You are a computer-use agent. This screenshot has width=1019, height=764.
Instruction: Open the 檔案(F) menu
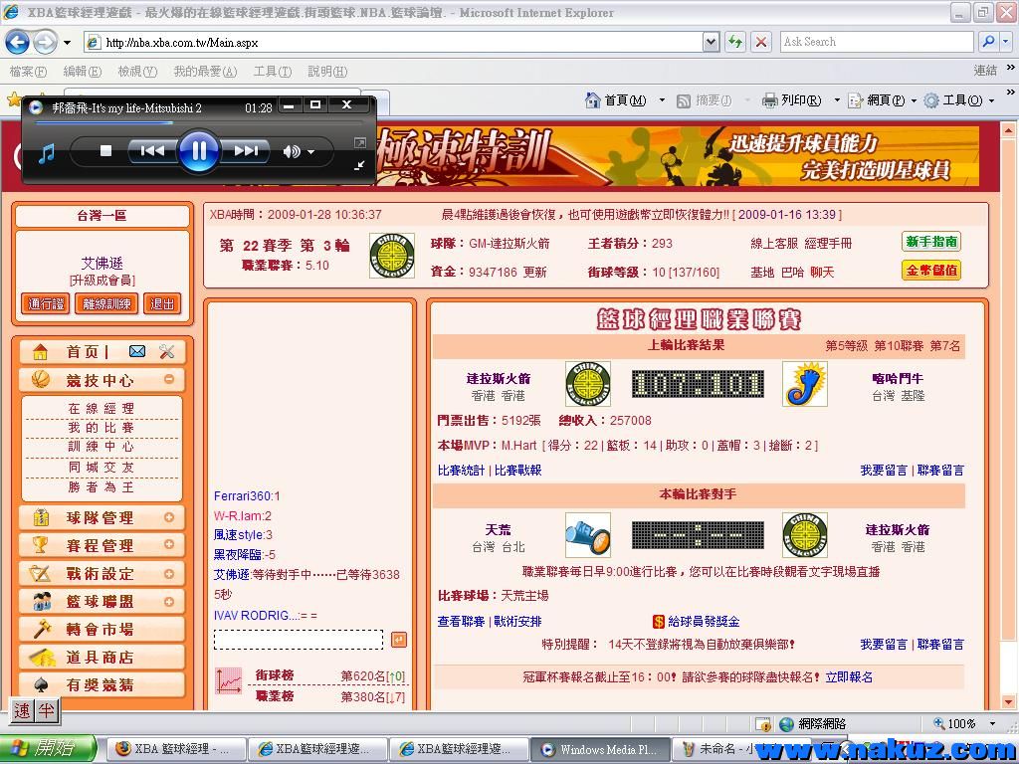(x=29, y=72)
